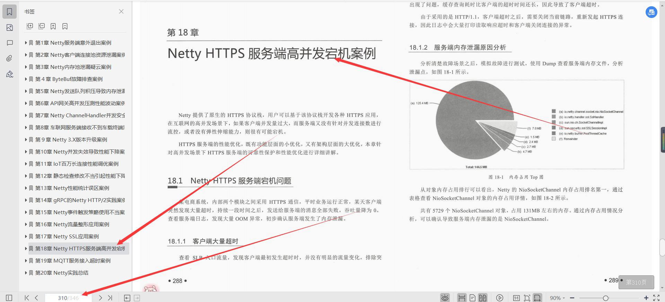Open the attachments paperclip panel
This screenshot has width=665, height=302.
(10, 58)
